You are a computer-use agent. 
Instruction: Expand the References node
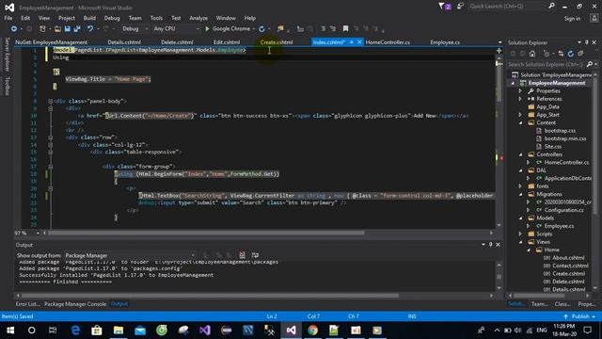pos(520,99)
